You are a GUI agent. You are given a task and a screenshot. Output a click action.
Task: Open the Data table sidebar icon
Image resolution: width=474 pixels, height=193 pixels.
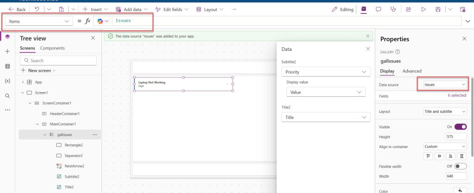tap(7, 66)
